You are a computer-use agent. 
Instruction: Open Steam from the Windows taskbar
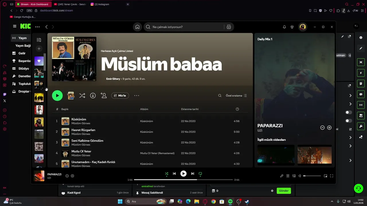click(x=247, y=201)
